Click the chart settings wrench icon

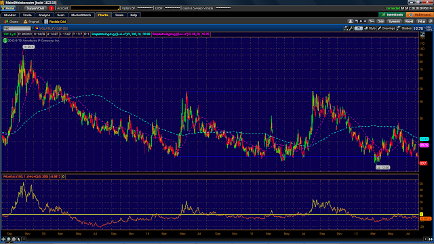tap(351, 28)
